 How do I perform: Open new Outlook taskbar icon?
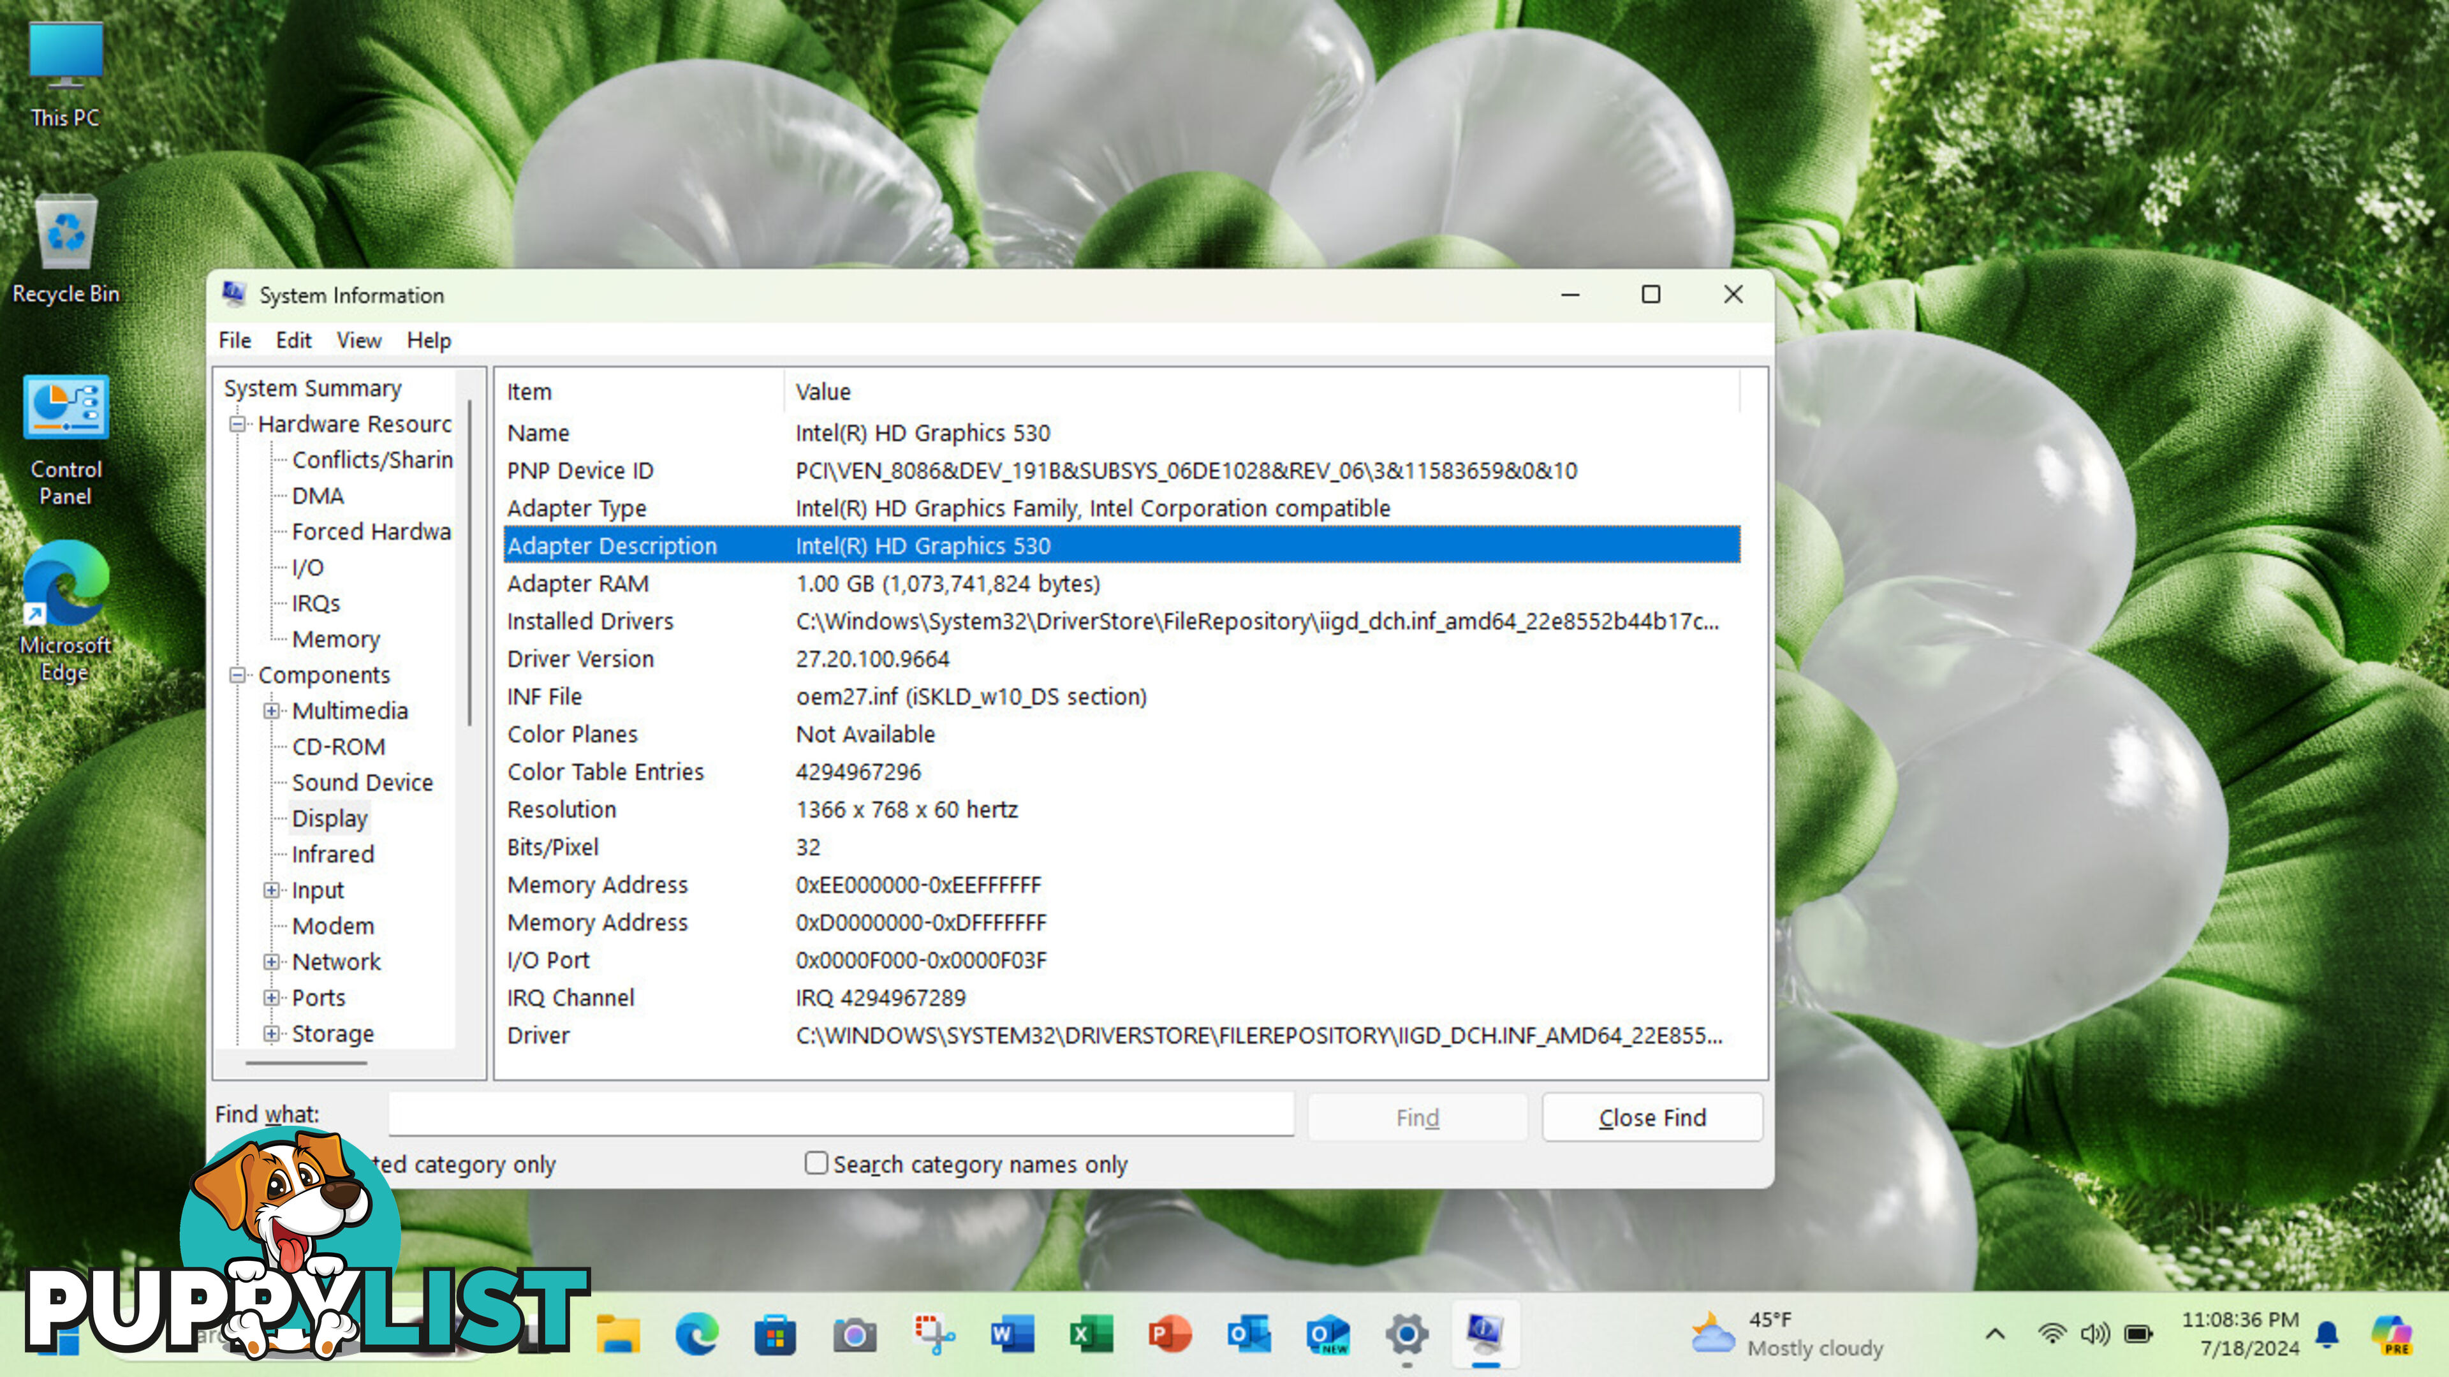[1328, 1335]
